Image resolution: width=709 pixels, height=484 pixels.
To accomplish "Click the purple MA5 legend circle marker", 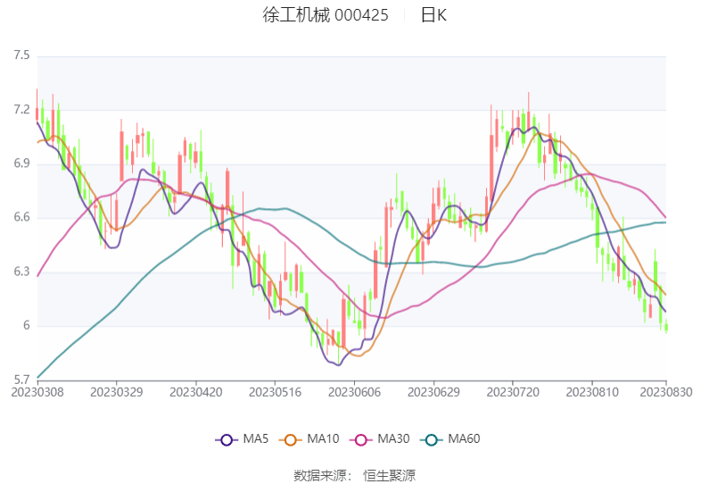I will [x=227, y=439].
